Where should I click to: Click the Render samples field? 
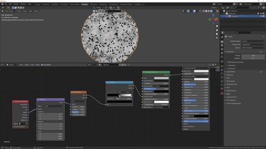[x=253, y=55]
